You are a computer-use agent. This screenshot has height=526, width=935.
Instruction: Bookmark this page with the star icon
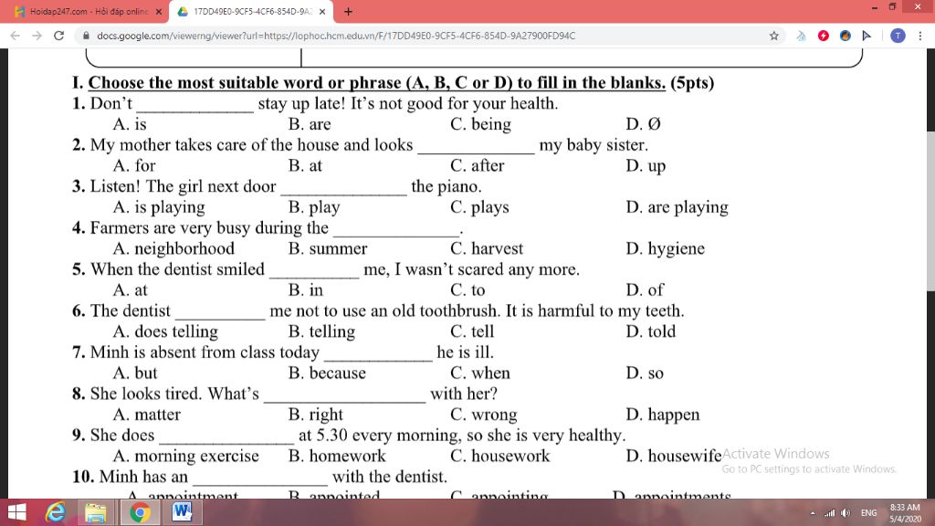tap(774, 36)
